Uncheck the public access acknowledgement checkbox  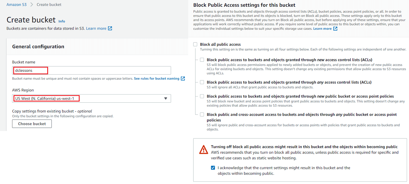(213, 168)
